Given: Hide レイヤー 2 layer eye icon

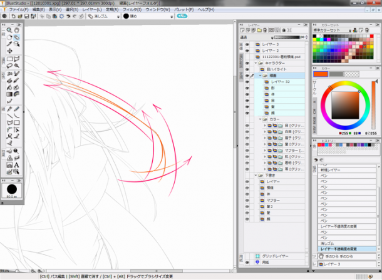Looking at the screenshot, I should coord(247,51).
